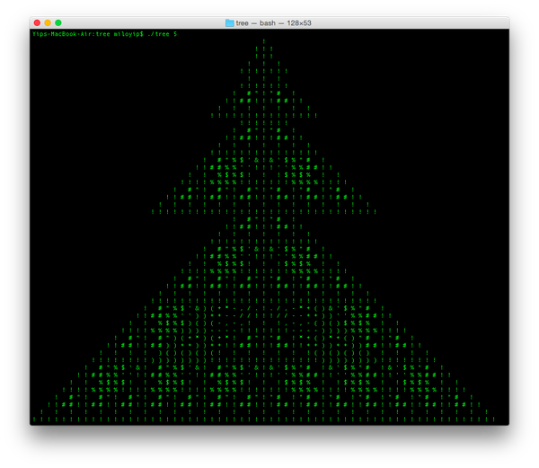
Task: Click the terminal window's bottom-right corner
Action: coord(508,424)
